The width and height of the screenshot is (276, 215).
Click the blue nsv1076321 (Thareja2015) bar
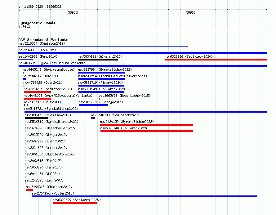(x=93, y=105)
